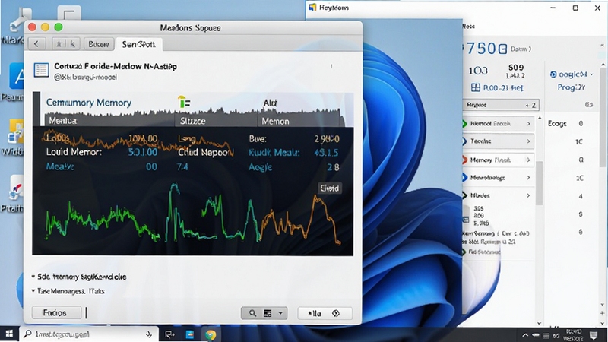Image resolution: width=608 pixels, height=342 pixels.
Task: Click the vertical options dots near the title row
Action: click(x=331, y=66)
